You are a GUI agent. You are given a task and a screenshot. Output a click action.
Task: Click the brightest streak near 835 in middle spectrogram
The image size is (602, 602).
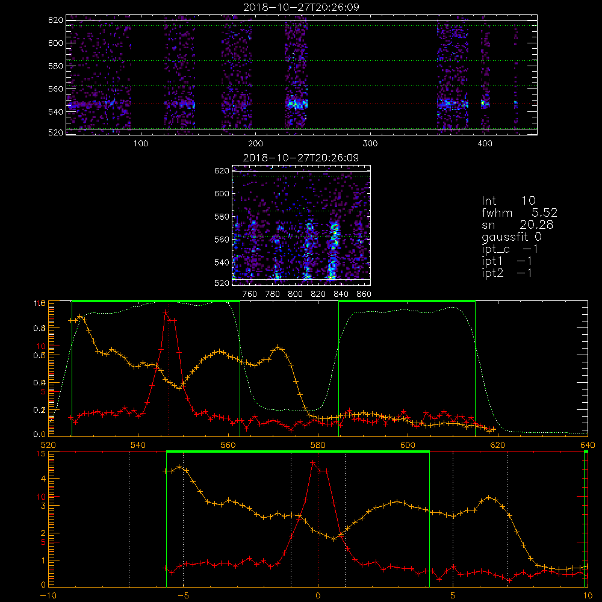pyautogui.click(x=334, y=250)
